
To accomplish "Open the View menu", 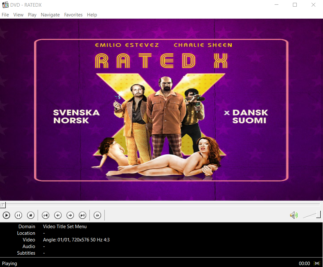I will [18, 15].
